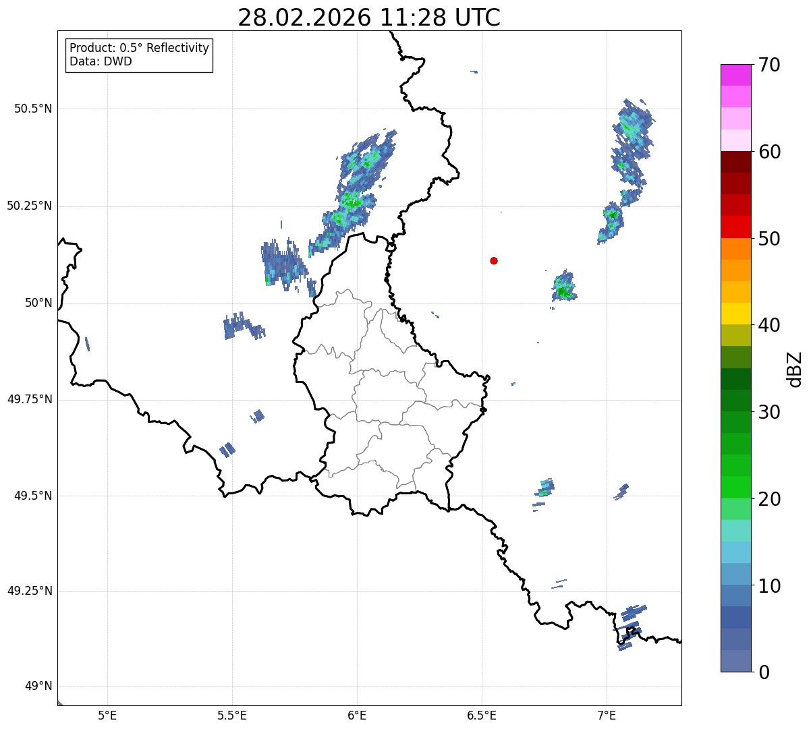Click the red station marker dot
The width and height of the screenshot is (811, 729).
coord(494,260)
